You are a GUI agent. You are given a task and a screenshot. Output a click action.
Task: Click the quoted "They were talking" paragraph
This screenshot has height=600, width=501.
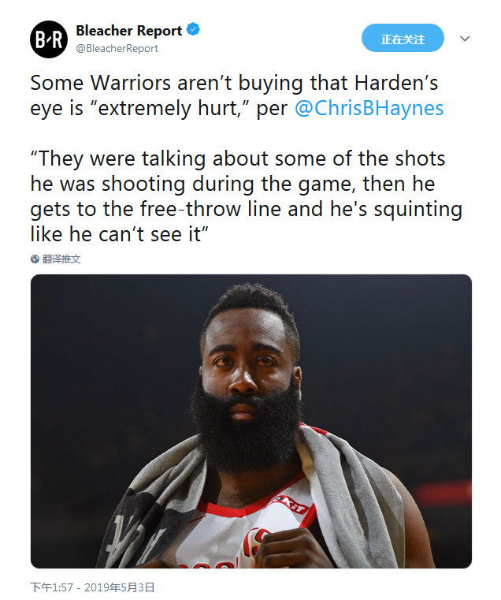247,196
